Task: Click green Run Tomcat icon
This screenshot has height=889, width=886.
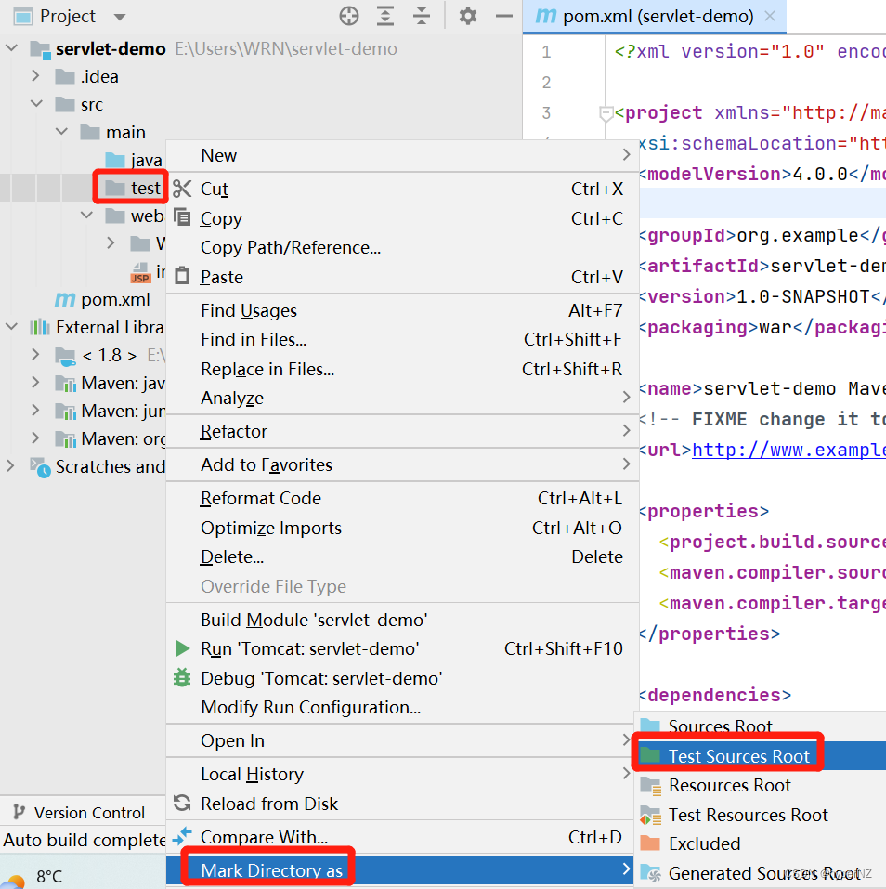Action: coord(183,648)
